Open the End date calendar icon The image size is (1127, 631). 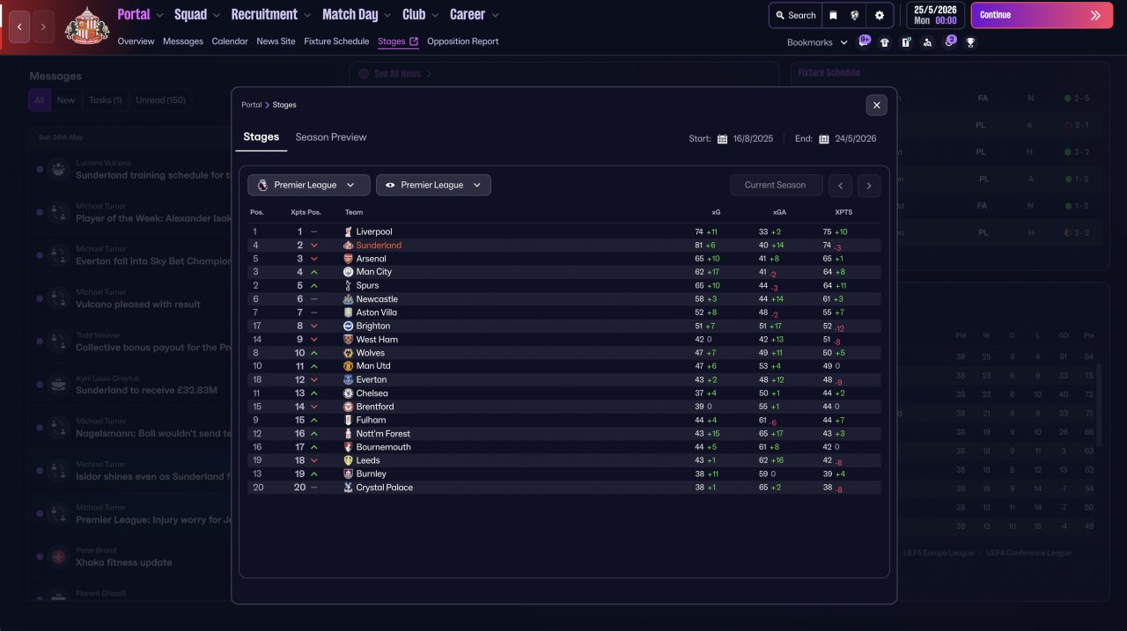[x=824, y=139]
